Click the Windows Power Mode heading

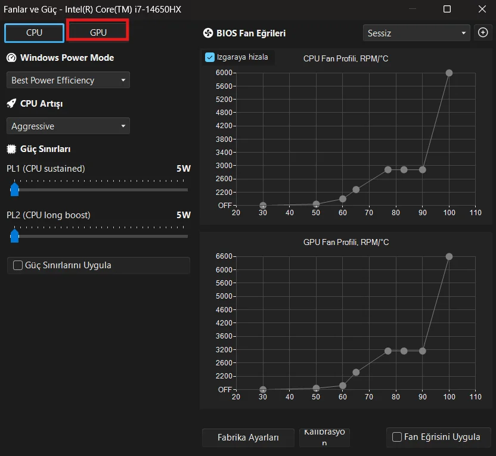[x=67, y=58]
